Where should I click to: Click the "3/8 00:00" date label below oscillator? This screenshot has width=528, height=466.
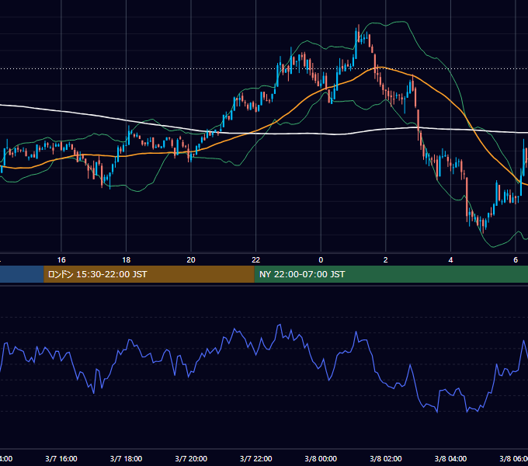(321, 458)
